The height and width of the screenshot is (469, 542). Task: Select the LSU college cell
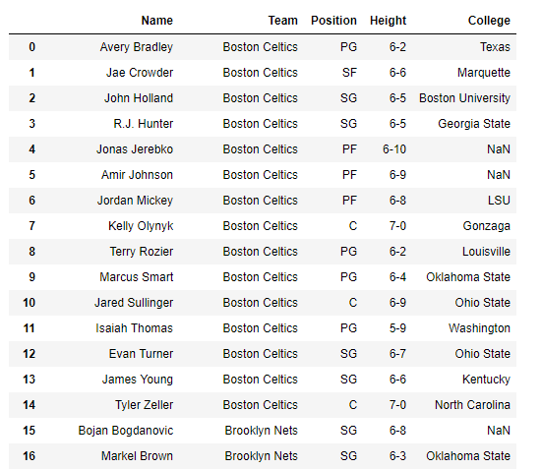[499, 201]
